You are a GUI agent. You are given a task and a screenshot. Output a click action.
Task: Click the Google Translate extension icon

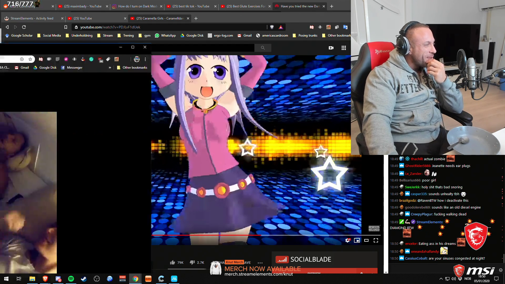[345, 27]
